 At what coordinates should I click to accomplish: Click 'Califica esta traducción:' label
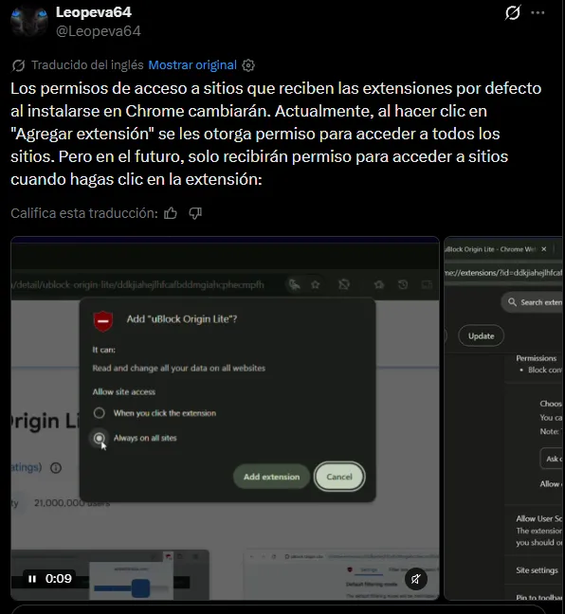click(x=84, y=213)
